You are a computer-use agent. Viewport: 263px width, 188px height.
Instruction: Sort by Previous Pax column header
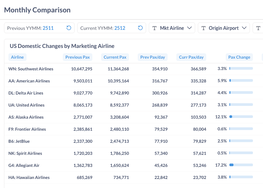(78, 57)
